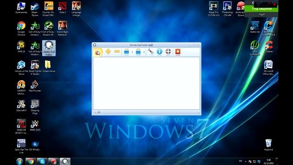Select the Компьютер desktop icon

pyautogui.click(x=22, y=8)
